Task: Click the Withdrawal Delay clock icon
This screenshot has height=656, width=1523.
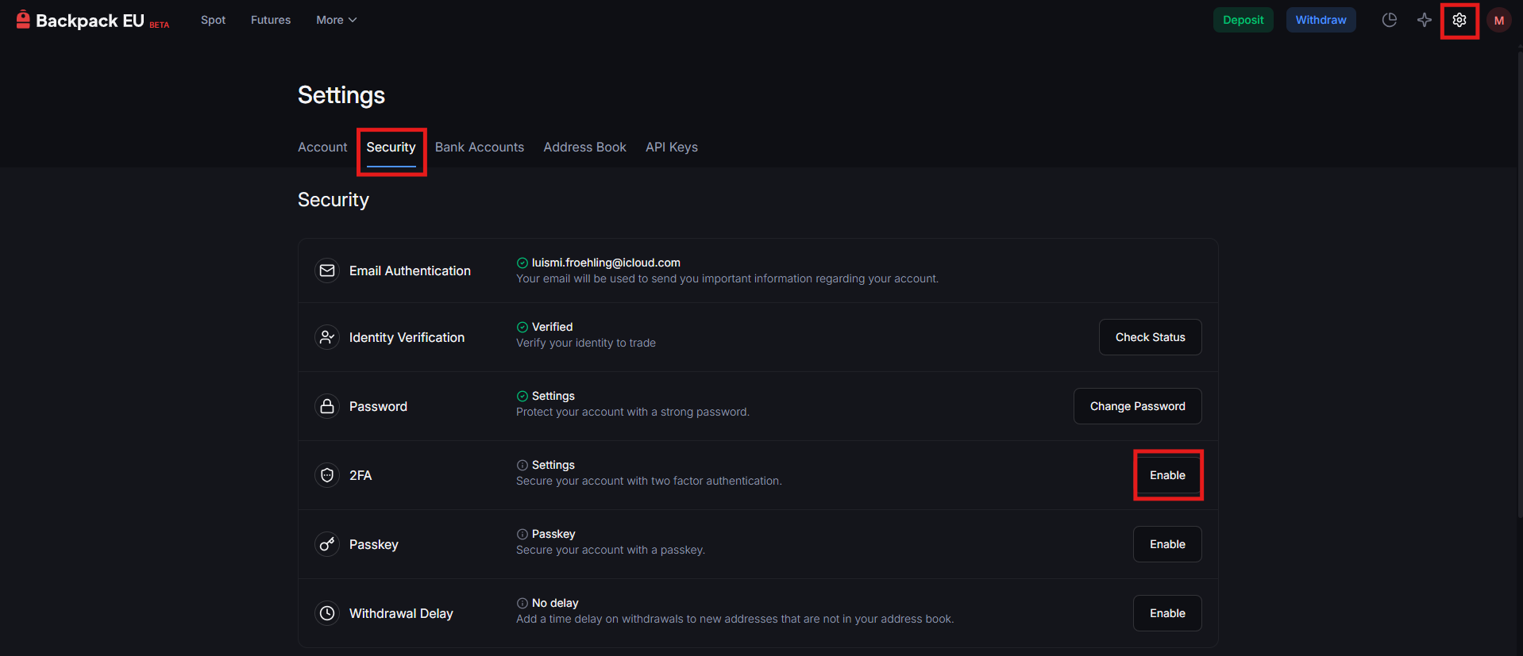Action: coord(327,613)
